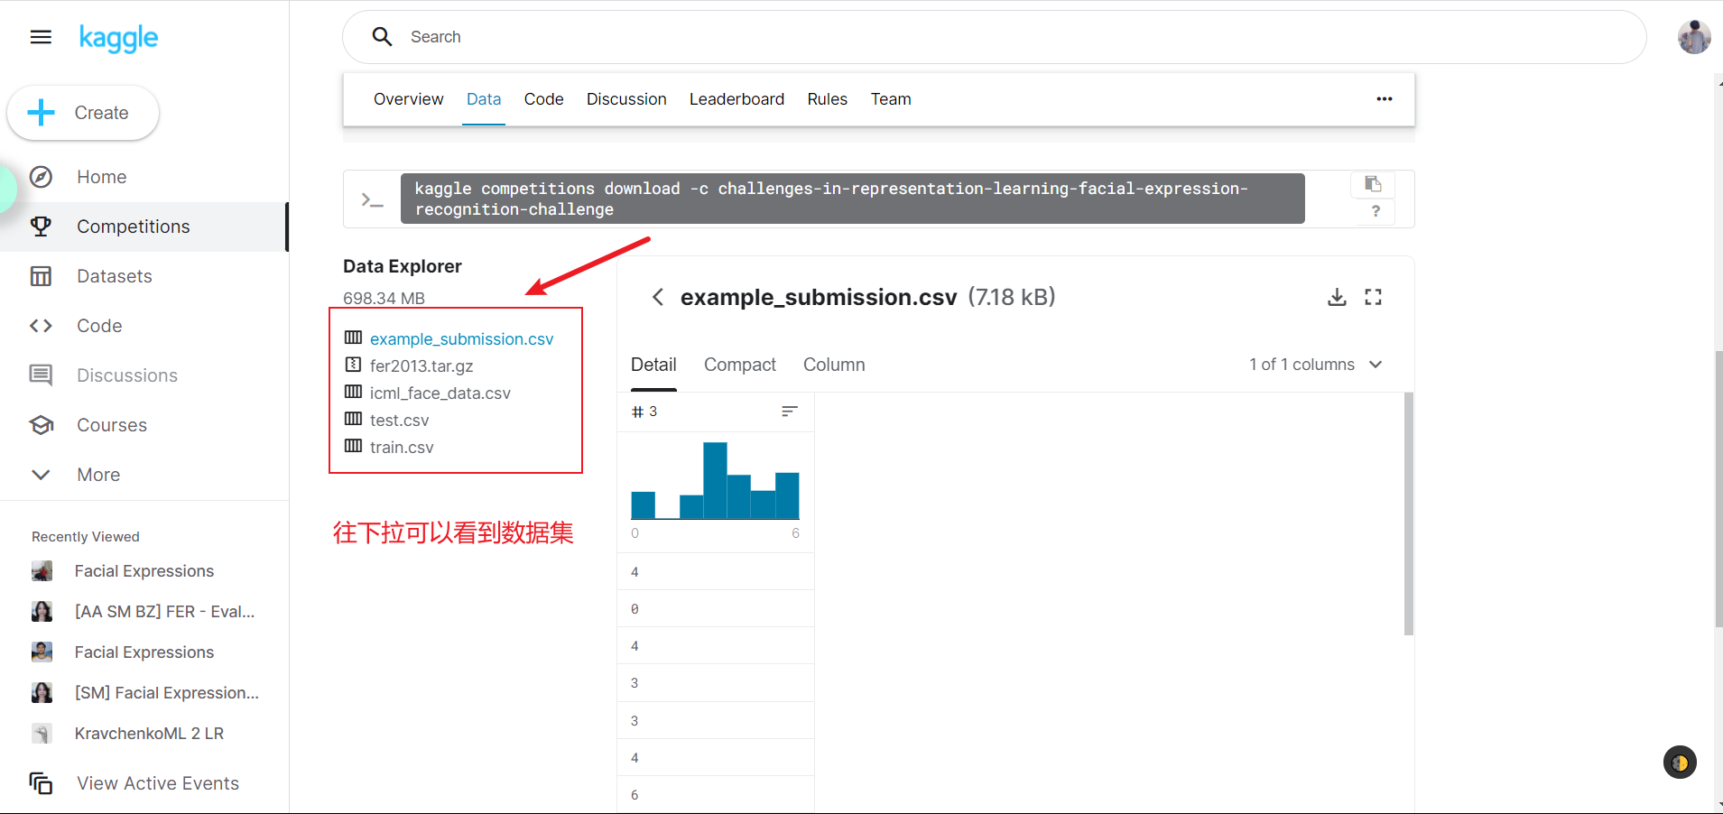Click the Discussions comment icon
The image size is (1723, 814).
coord(41,375)
